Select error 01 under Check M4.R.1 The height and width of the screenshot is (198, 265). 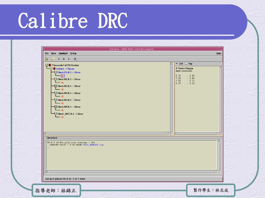[63, 103]
